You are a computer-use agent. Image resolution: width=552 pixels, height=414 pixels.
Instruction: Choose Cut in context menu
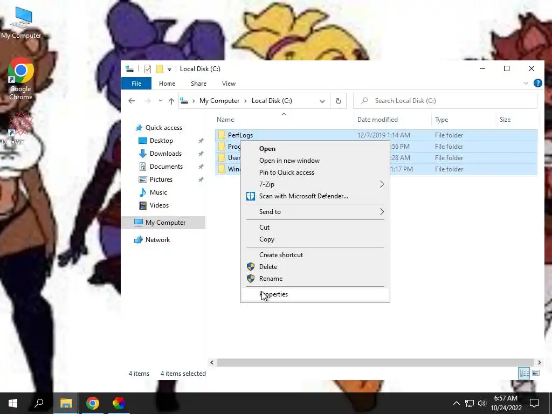[315, 227]
